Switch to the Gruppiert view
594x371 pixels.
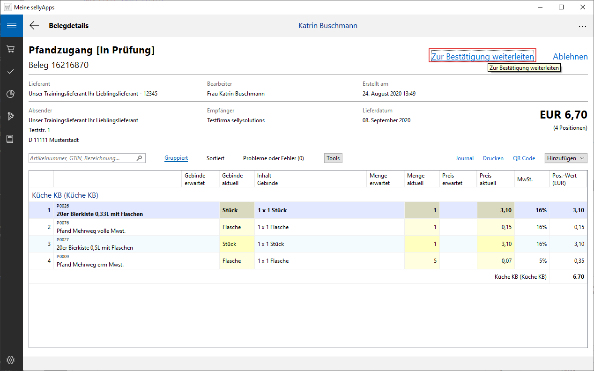(x=176, y=158)
